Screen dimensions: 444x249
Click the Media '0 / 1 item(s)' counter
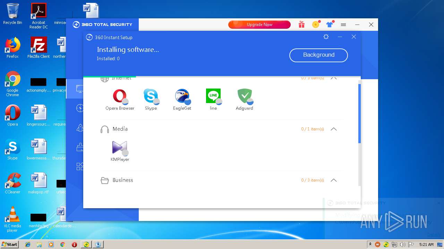pyautogui.click(x=313, y=129)
